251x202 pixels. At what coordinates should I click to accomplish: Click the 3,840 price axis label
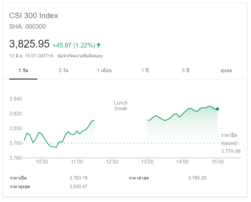[x=15, y=99]
